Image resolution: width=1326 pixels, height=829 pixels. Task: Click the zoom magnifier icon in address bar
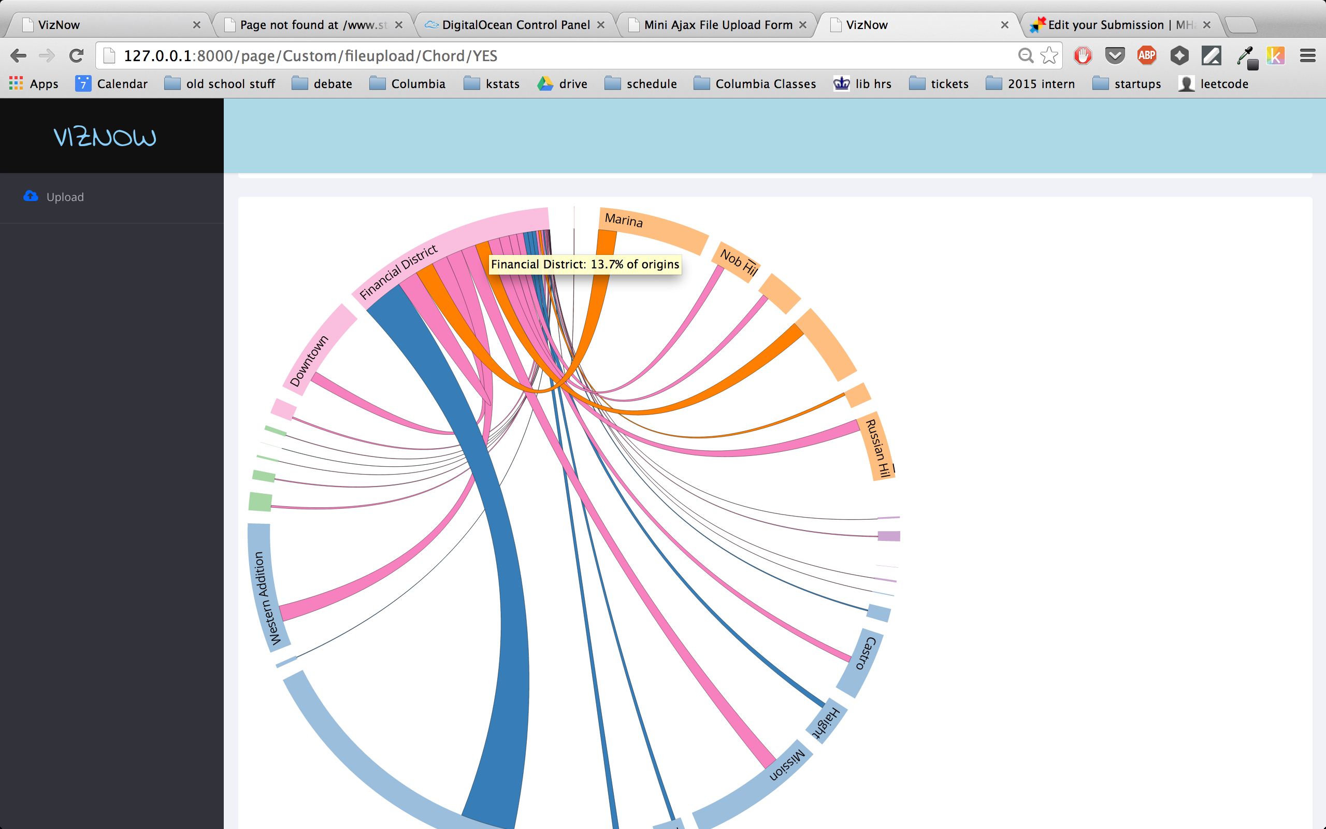click(1025, 55)
